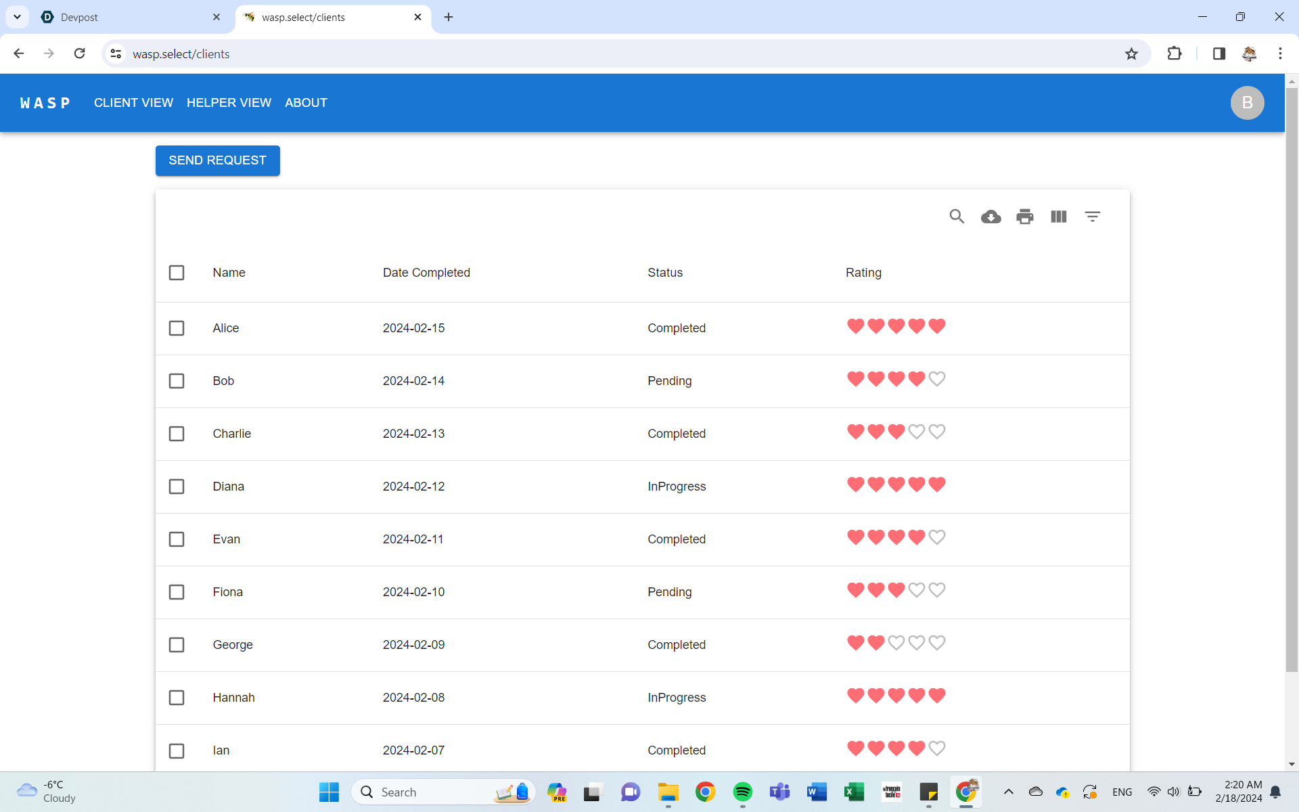Open the filter table icon

click(1093, 217)
